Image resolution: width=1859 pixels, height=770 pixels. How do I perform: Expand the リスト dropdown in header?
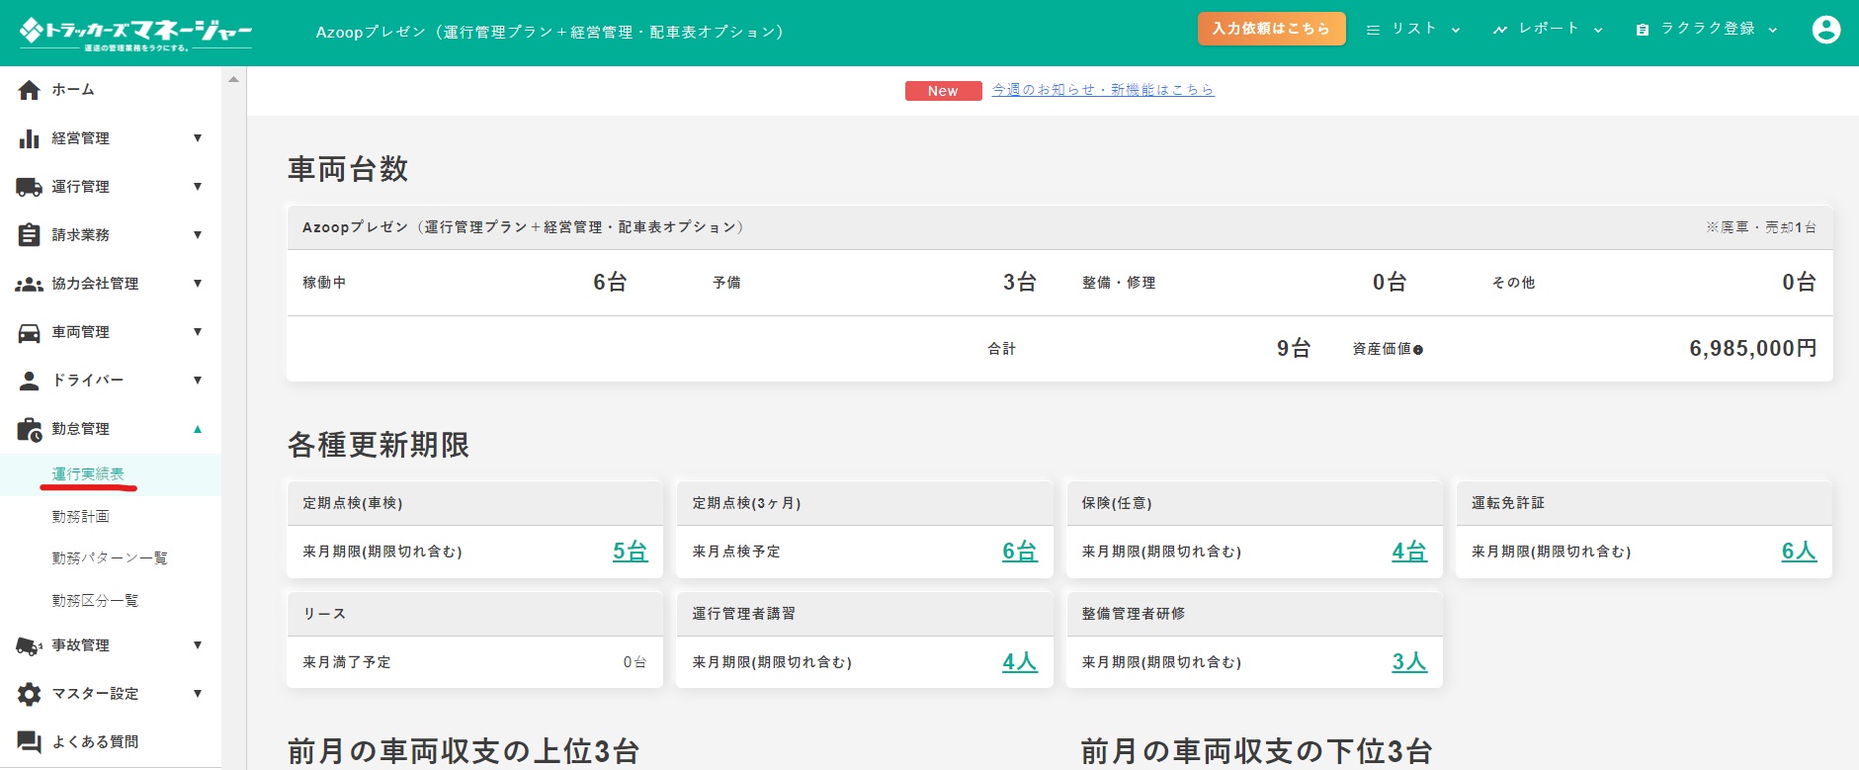coord(1413,30)
